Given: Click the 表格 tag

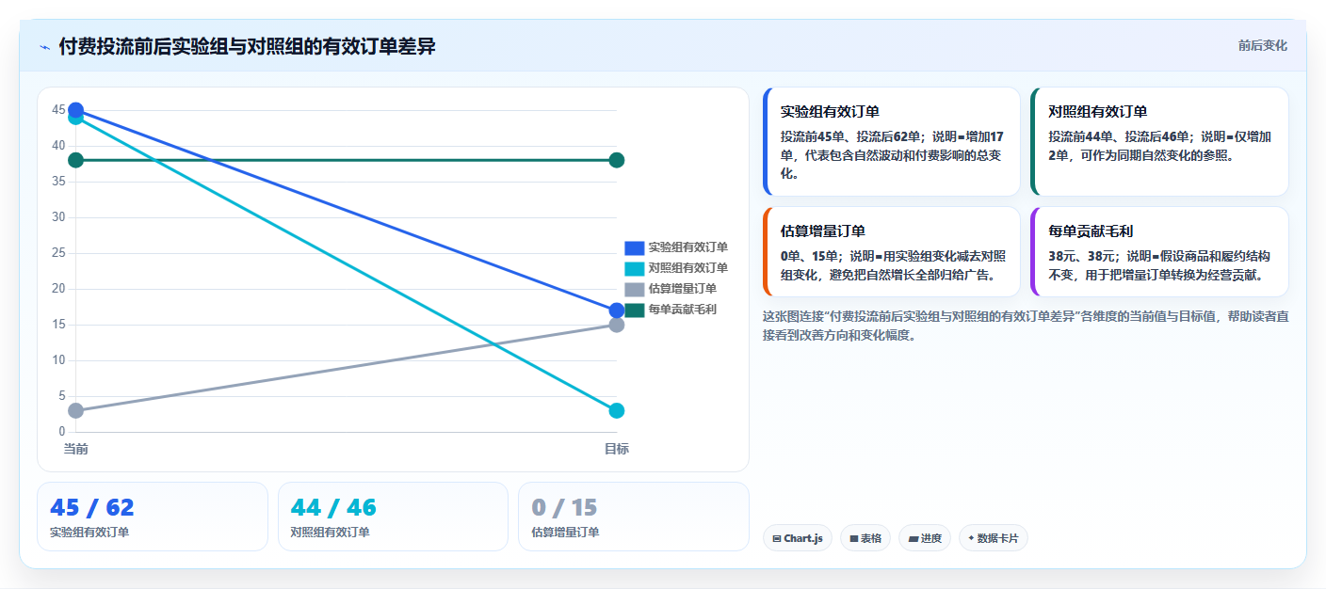Looking at the screenshot, I should 865,538.
